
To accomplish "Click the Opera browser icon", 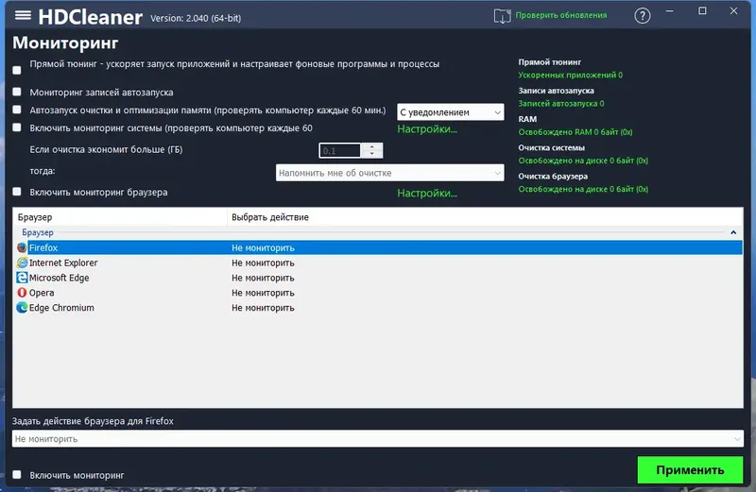I will [22, 293].
